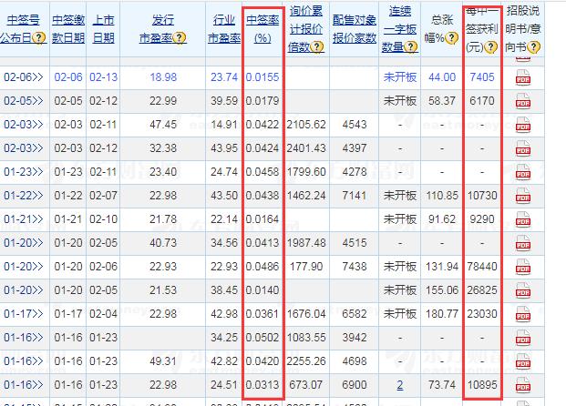The height and width of the screenshot is (406, 566).
Task: Select the 总涨幅% header text
Action: [x=441, y=29]
